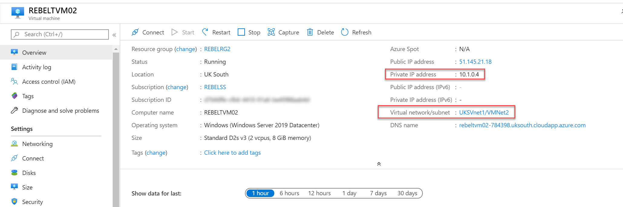Open the REBELRG2 resource group link
The height and width of the screenshot is (207, 623).
click(217, 49)
